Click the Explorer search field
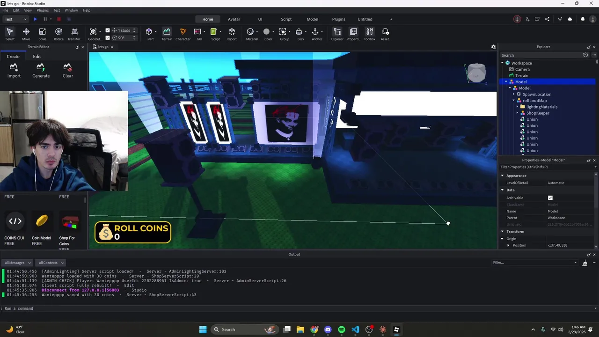The width and height of the screenshot is (599, 337). pyautogui.click(x=541, y=55)
